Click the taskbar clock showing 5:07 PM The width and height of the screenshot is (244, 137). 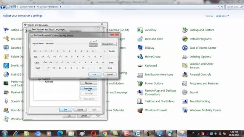[x=234, y=134]
